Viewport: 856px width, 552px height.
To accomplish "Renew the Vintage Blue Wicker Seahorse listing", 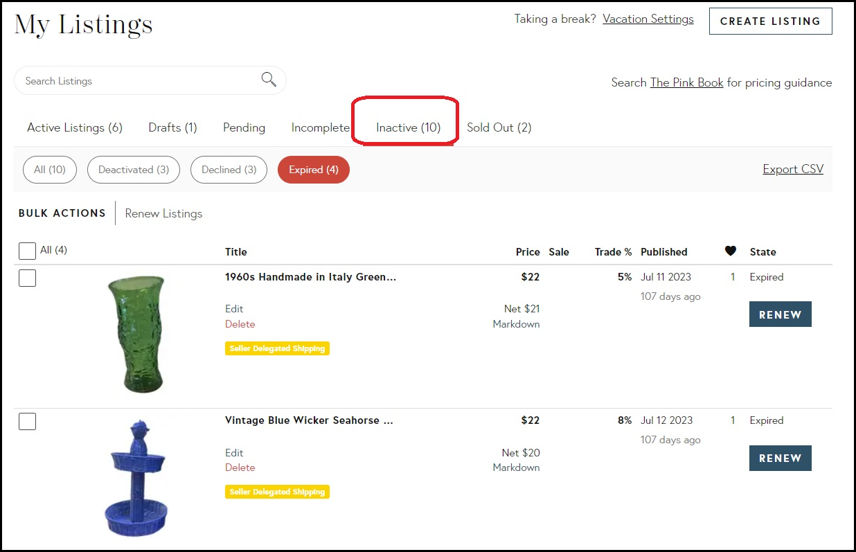I will coord(781,458).
